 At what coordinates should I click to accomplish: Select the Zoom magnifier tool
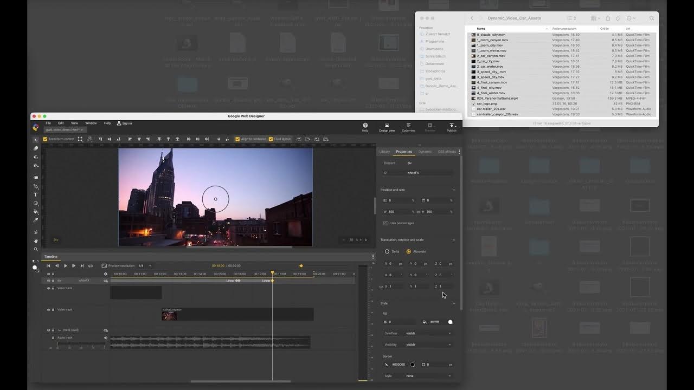pos(36,250)
